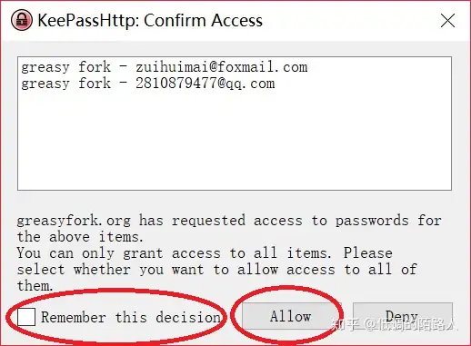Select the zuihuimai@foxmail.com entry
Image resolution: width=471 pixels, height=346 pixels.
(164, 67)
